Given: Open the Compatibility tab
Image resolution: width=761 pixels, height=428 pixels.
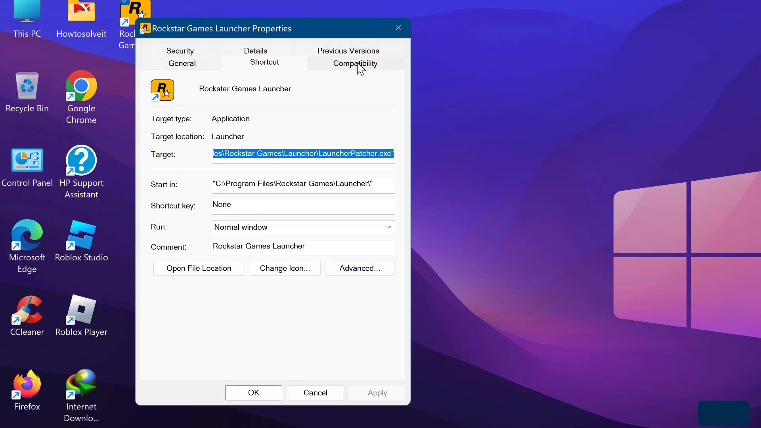Looking at the screenshot, I should tap(355, 63).
